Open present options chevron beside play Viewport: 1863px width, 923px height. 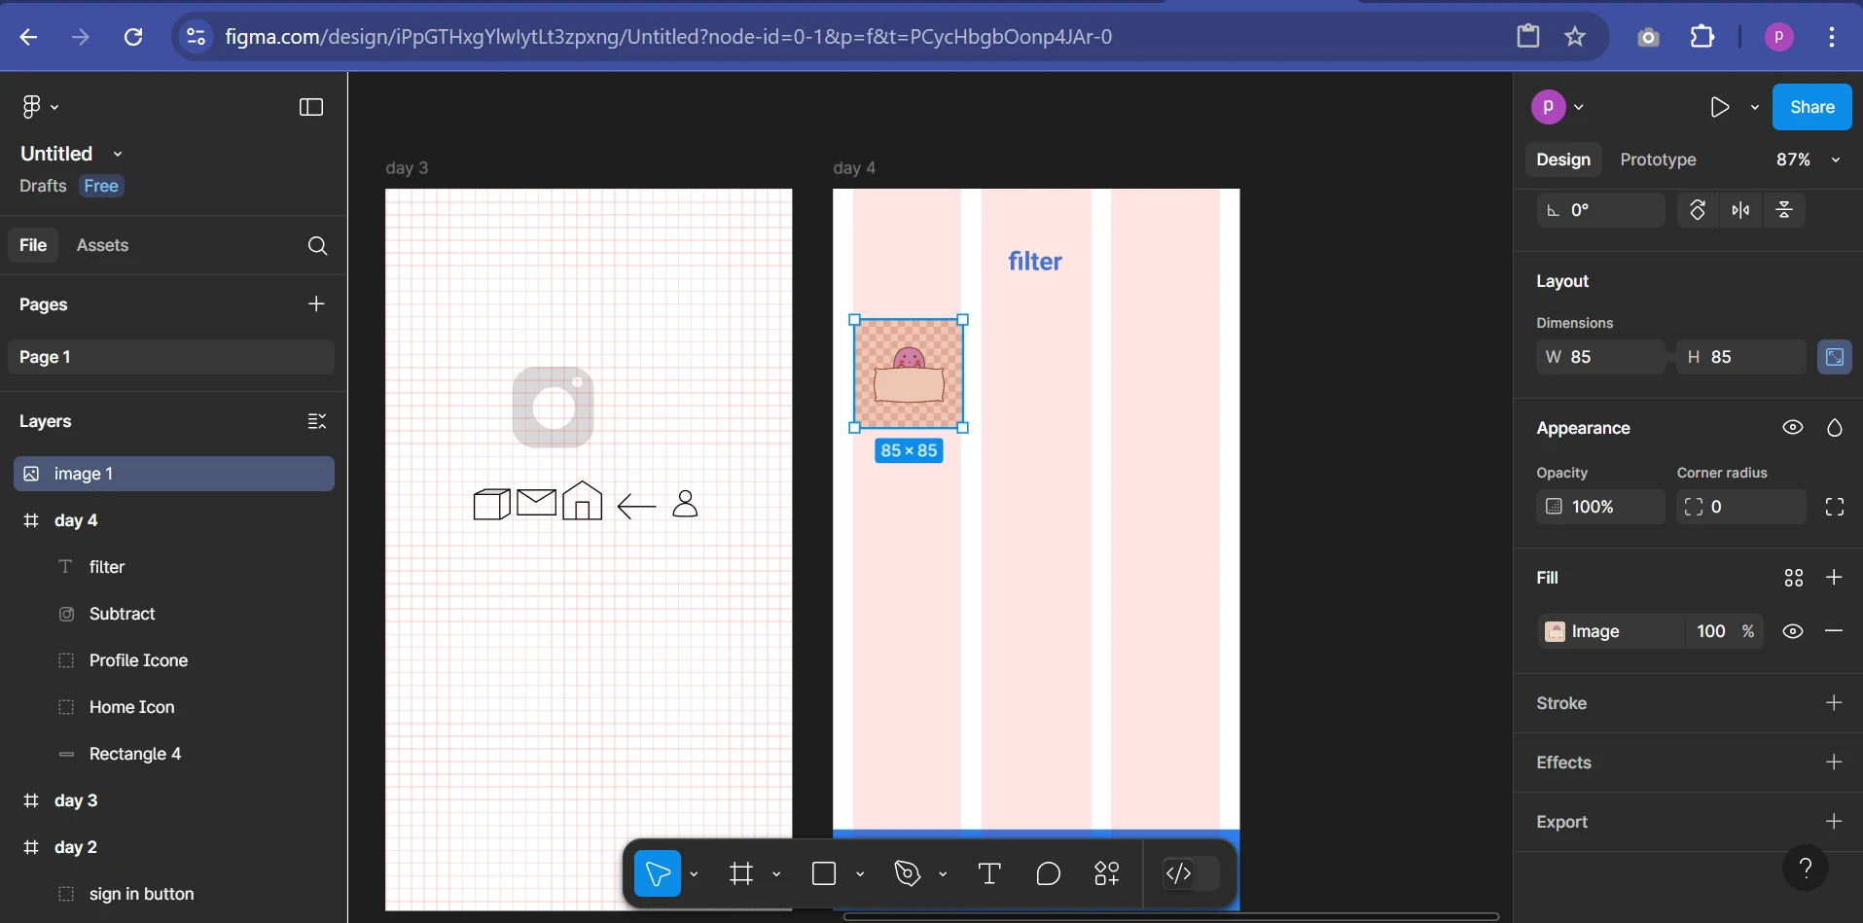[1754, 107]
